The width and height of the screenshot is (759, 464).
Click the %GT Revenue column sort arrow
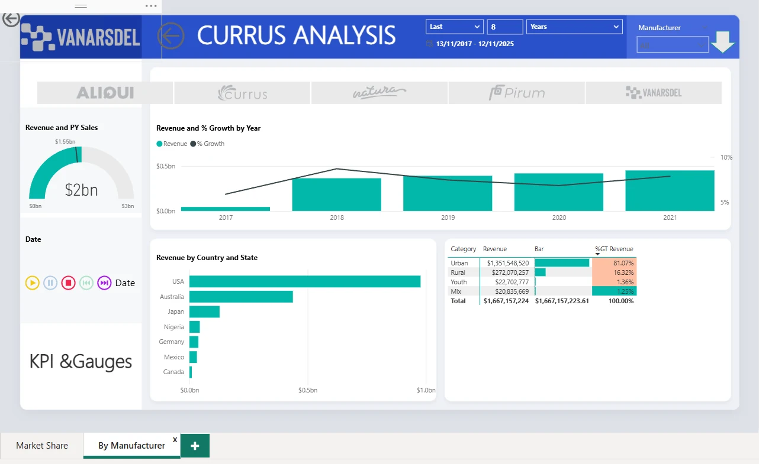[598, 254]
